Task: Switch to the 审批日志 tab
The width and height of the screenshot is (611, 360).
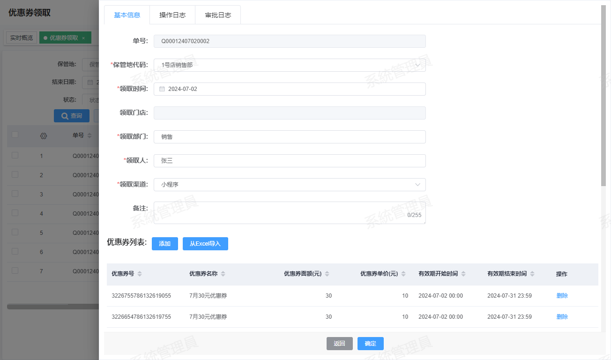Action: [218, 15]
